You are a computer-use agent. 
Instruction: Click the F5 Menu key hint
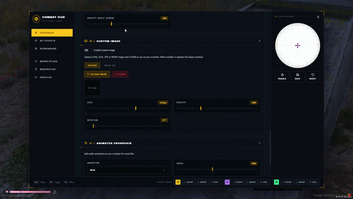click(69, 182)
